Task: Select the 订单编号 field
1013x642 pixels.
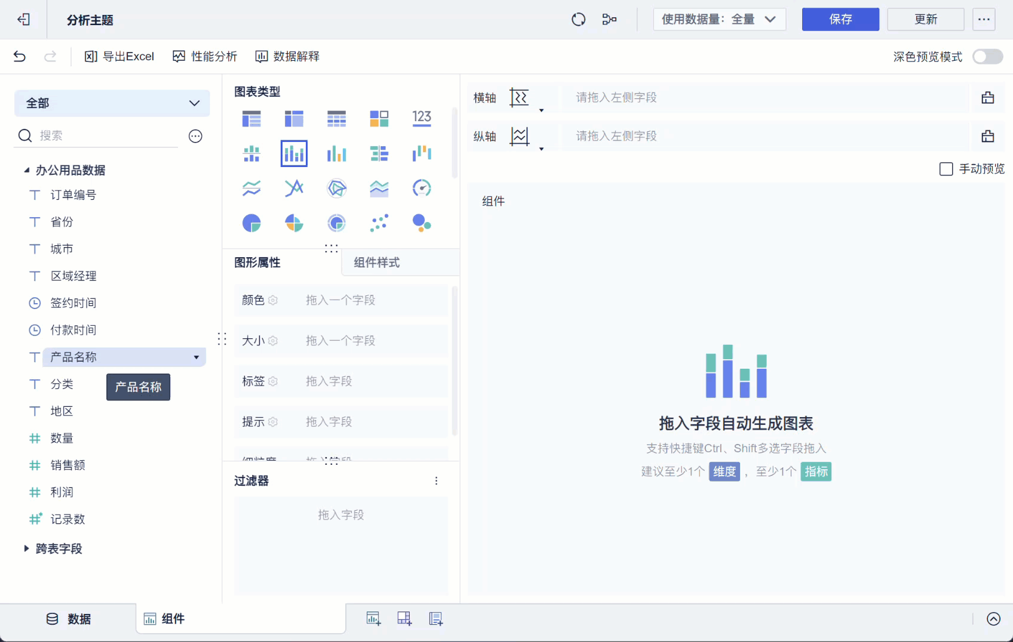Action: 73,195
